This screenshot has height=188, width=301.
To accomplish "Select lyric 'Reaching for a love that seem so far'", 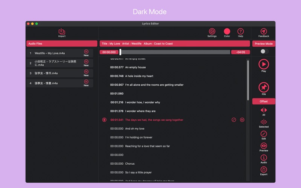I will tap(147, 146).
